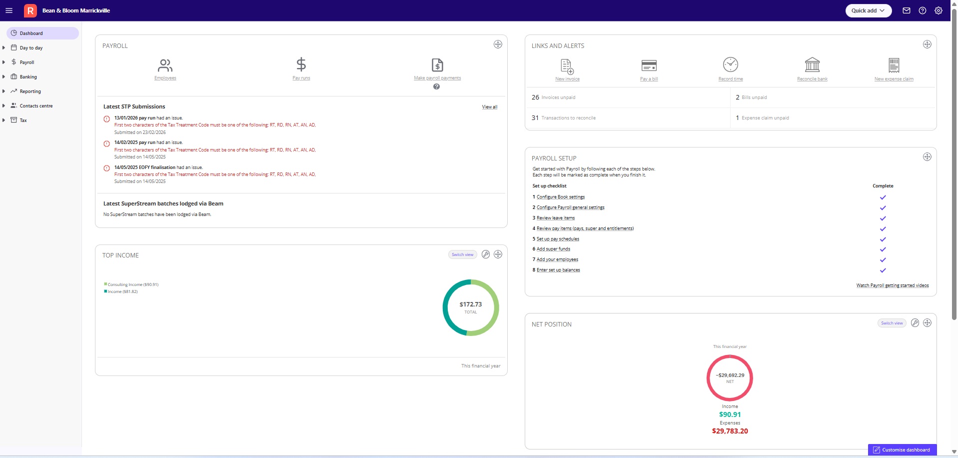958x458 pixels.
Task: Click the Pay a bill card icon
Action: point(649,65)
